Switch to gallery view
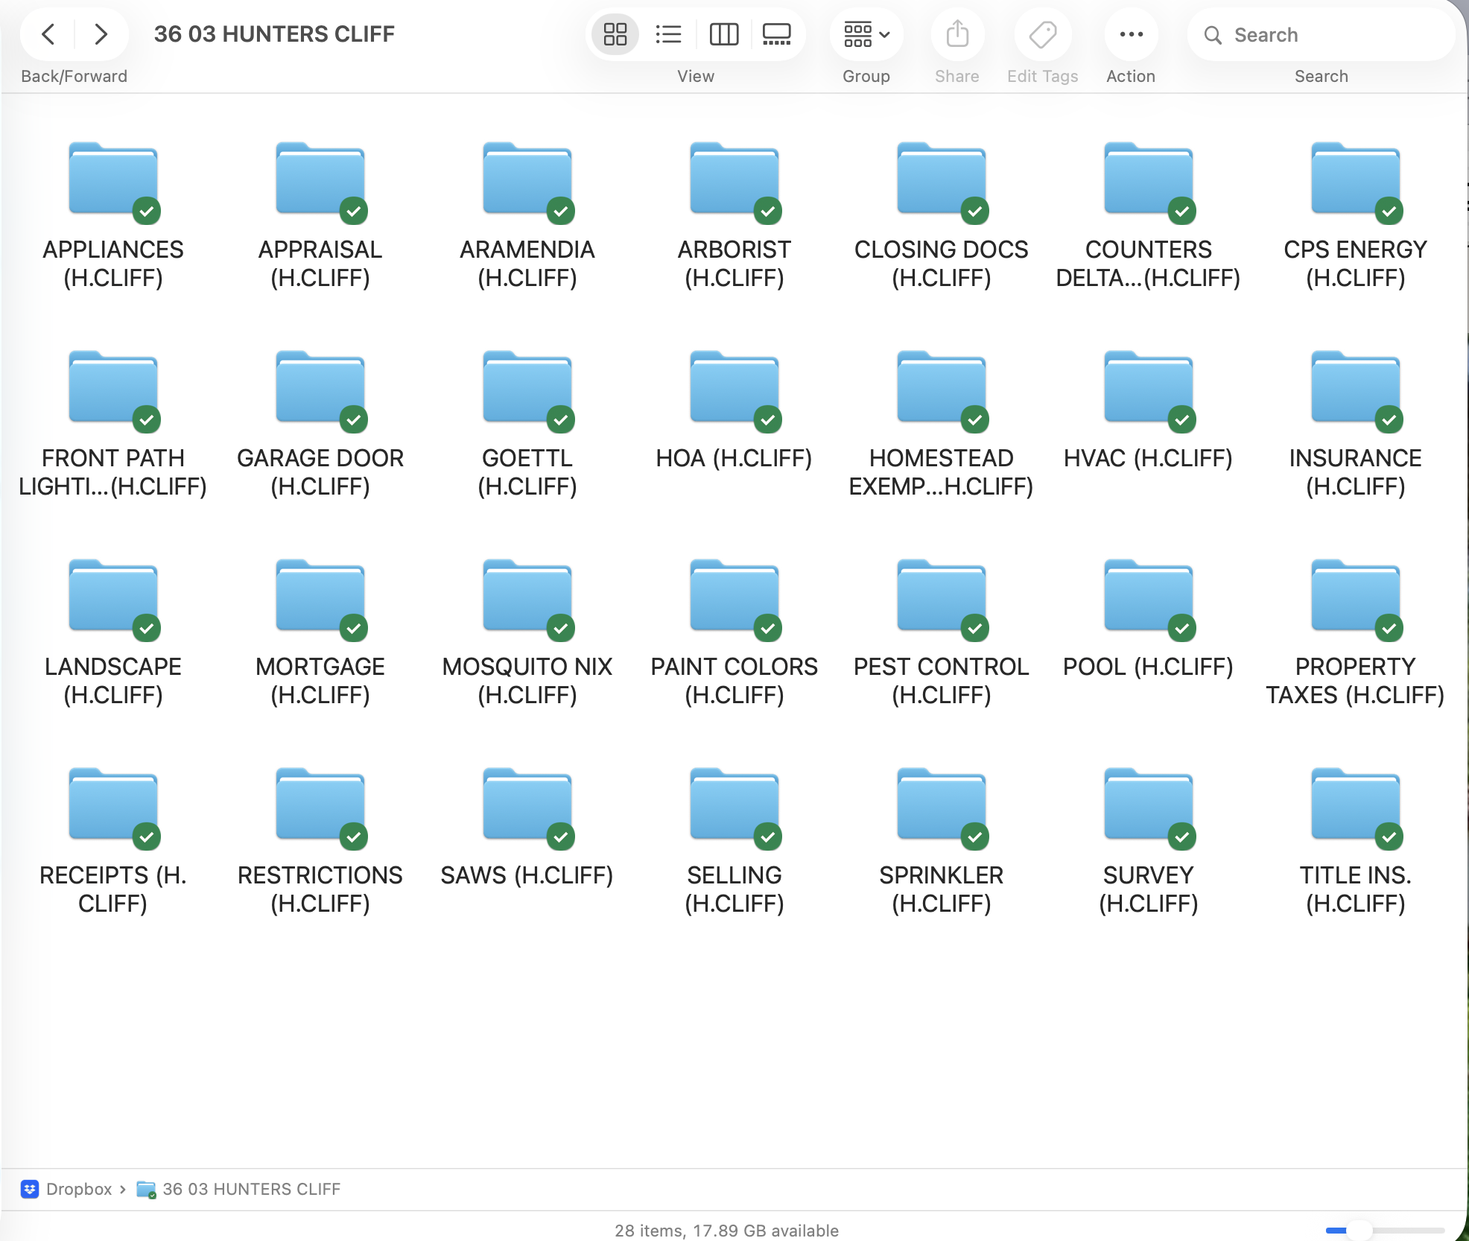 point(776,34)
